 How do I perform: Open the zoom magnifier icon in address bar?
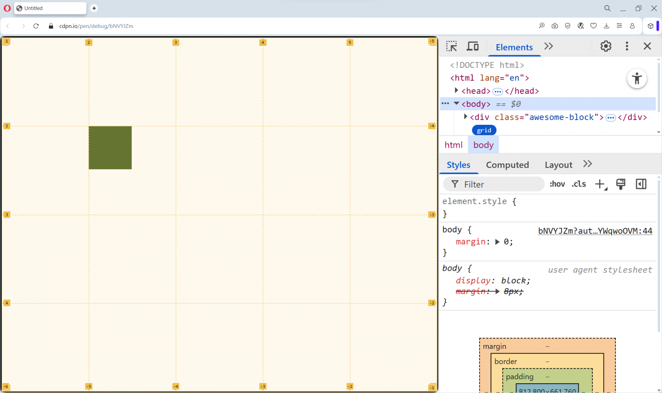(542, 26)
